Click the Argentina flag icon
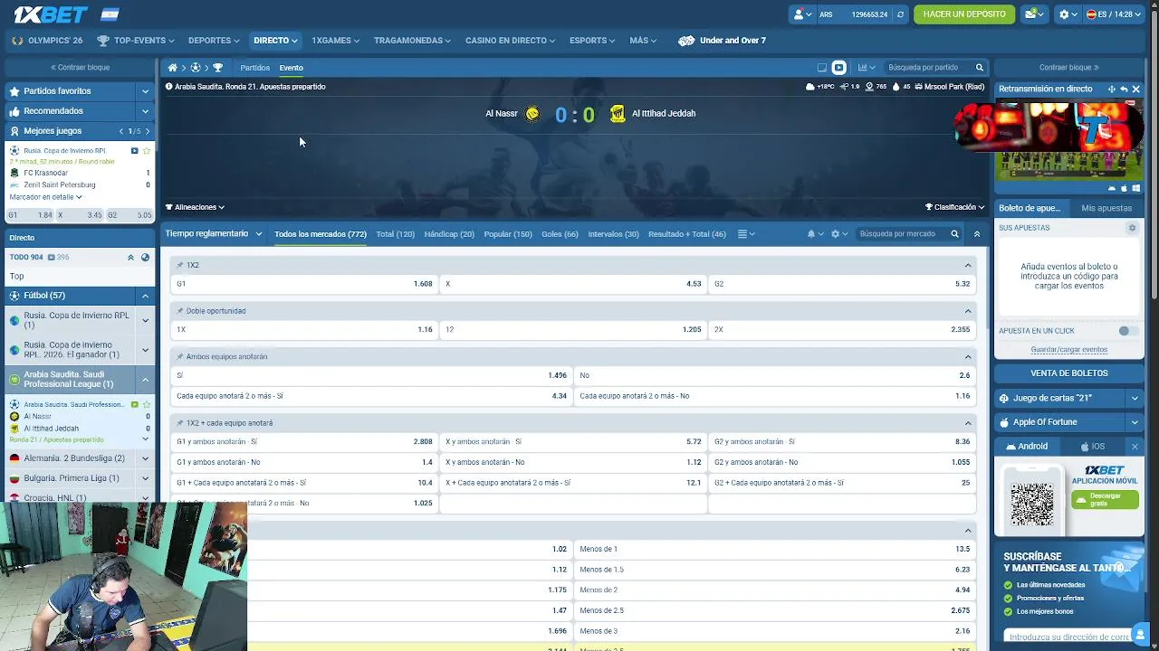Image resolution: width=1159 pixels, height=651 pixels. click(x=110, y=14)
